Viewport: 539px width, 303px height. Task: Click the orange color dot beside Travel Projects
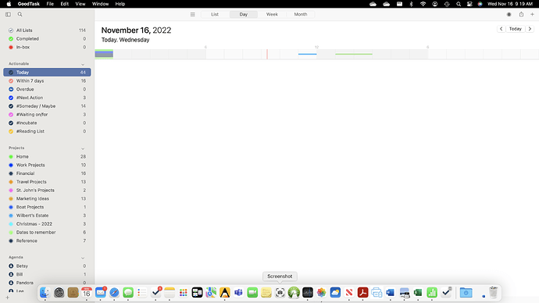[11, 182]
